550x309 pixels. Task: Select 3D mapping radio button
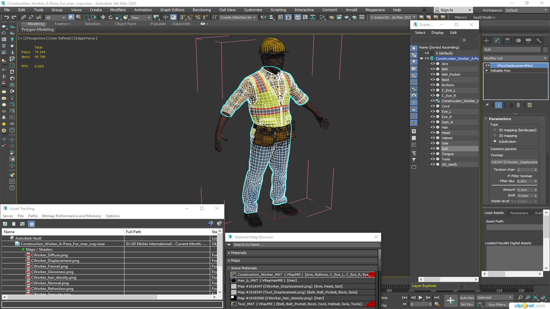click(x=495, y=136)
